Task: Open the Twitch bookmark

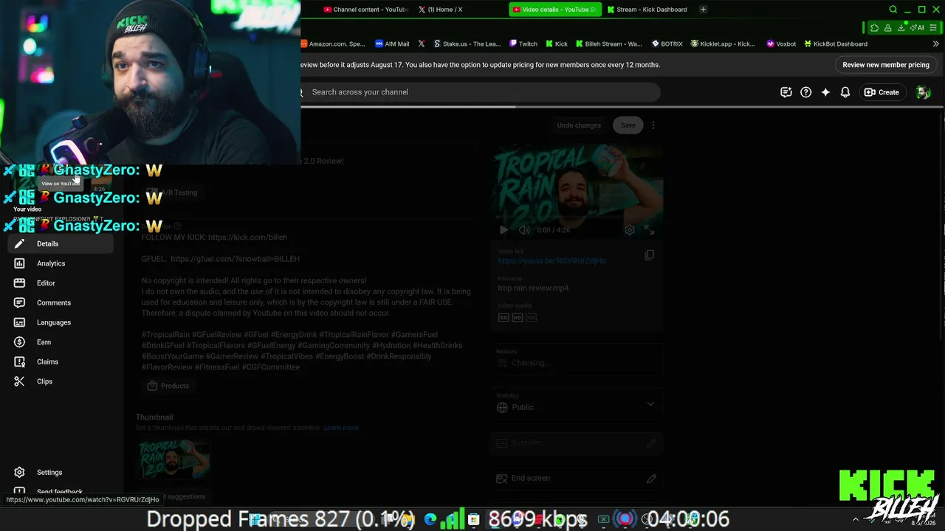Action: (x=523, y=44)
